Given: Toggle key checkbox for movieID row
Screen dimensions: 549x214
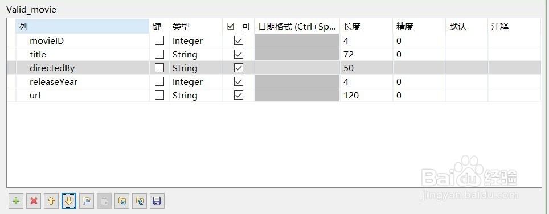Looking at the screenshot, I should [x=159, y=40].
